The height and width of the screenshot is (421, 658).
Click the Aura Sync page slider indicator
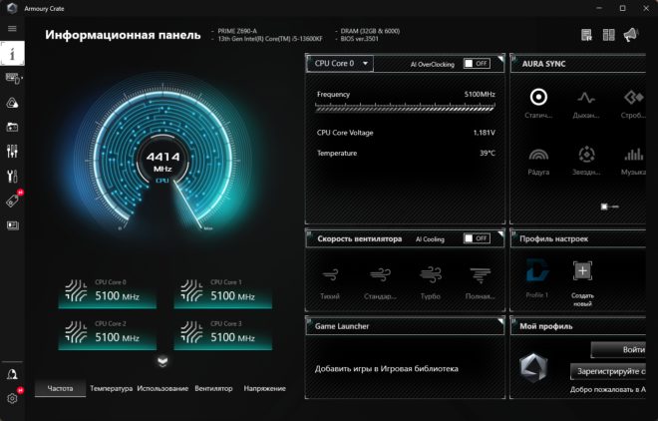610,207
